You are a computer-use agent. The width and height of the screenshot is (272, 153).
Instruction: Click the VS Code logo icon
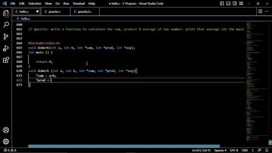click(x=5, y=3)
